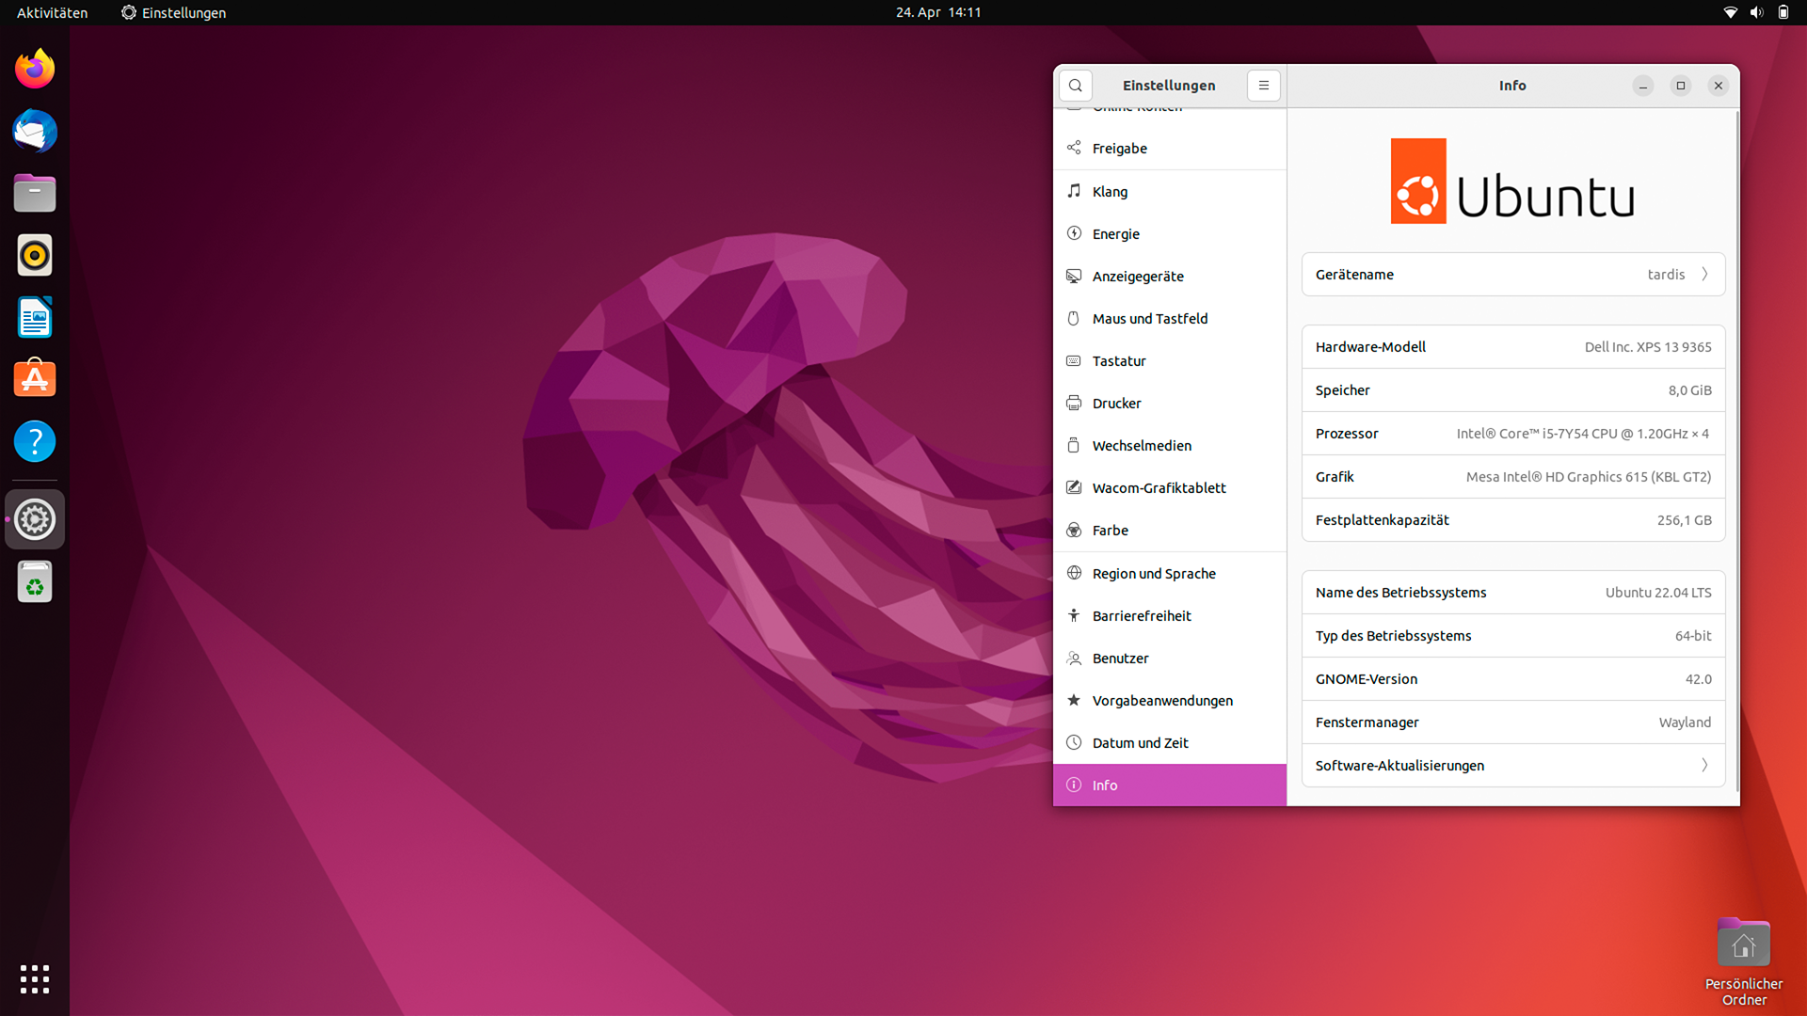1807x1016 pixels.
Task: Click the Info panel vertical scrollbar
Action: (x=1736, y=452)
